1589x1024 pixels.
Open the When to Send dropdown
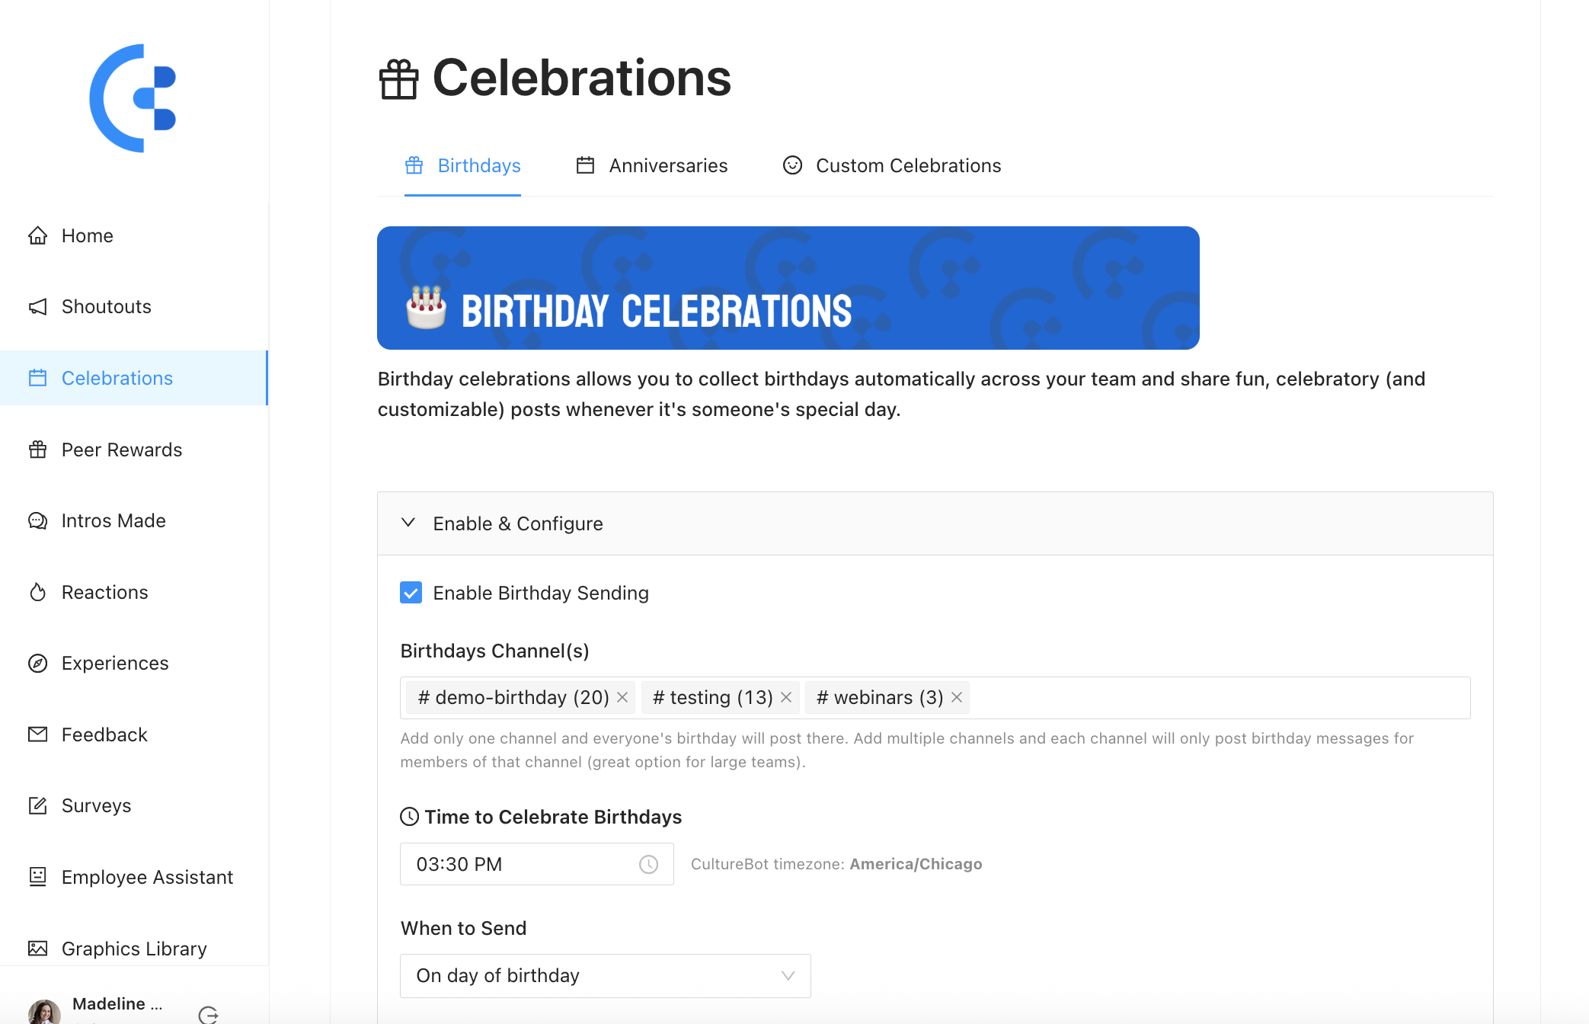coord(605,976)
